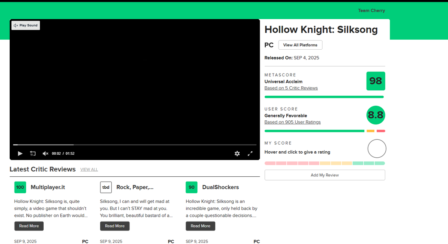
Task: Click Multiplayer.it score badge 100
Action: [20, 187]
